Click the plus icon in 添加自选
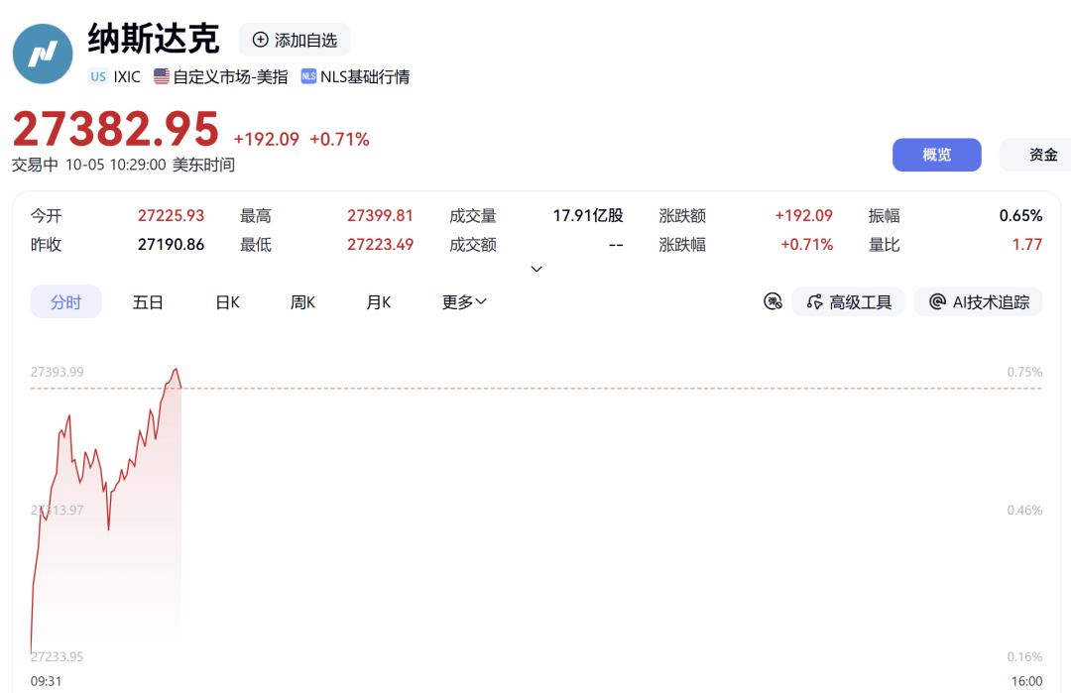The width and height of the screenshot is (1071, 693). (x=260, y=40)
